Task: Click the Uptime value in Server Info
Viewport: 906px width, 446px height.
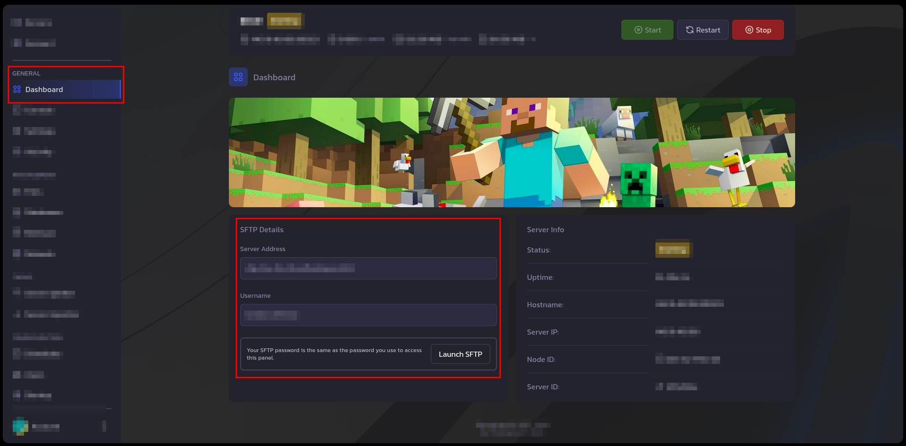Action: pos(672,277)
